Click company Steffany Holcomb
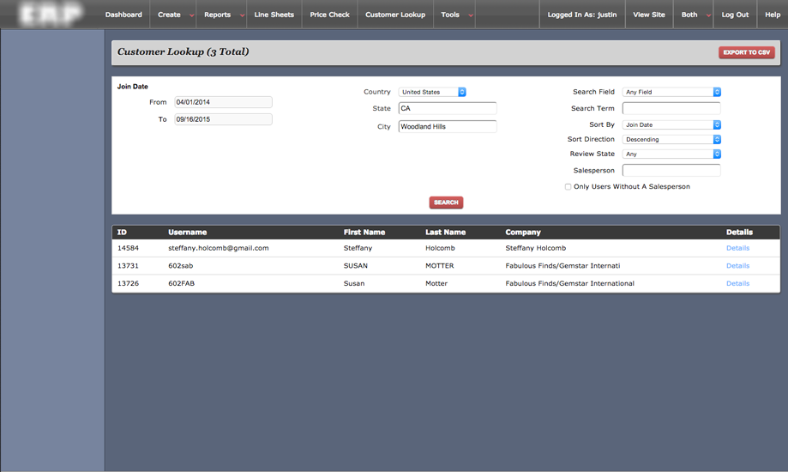788x472 pixels. tap(536, 248)
